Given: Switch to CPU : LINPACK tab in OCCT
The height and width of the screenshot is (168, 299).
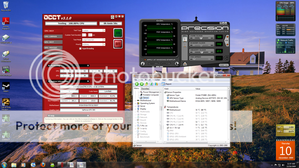Looking at the screenshot, I should [x=53, y=36].
